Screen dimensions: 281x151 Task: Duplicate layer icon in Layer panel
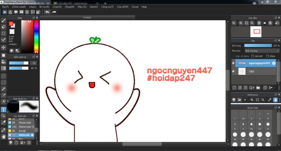265,88
